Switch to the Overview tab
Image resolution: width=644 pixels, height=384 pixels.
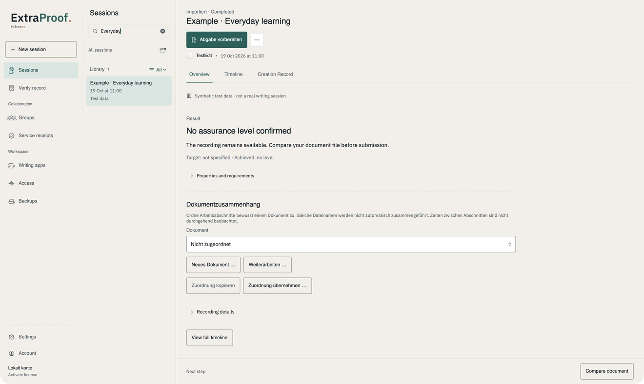[199, 75]
